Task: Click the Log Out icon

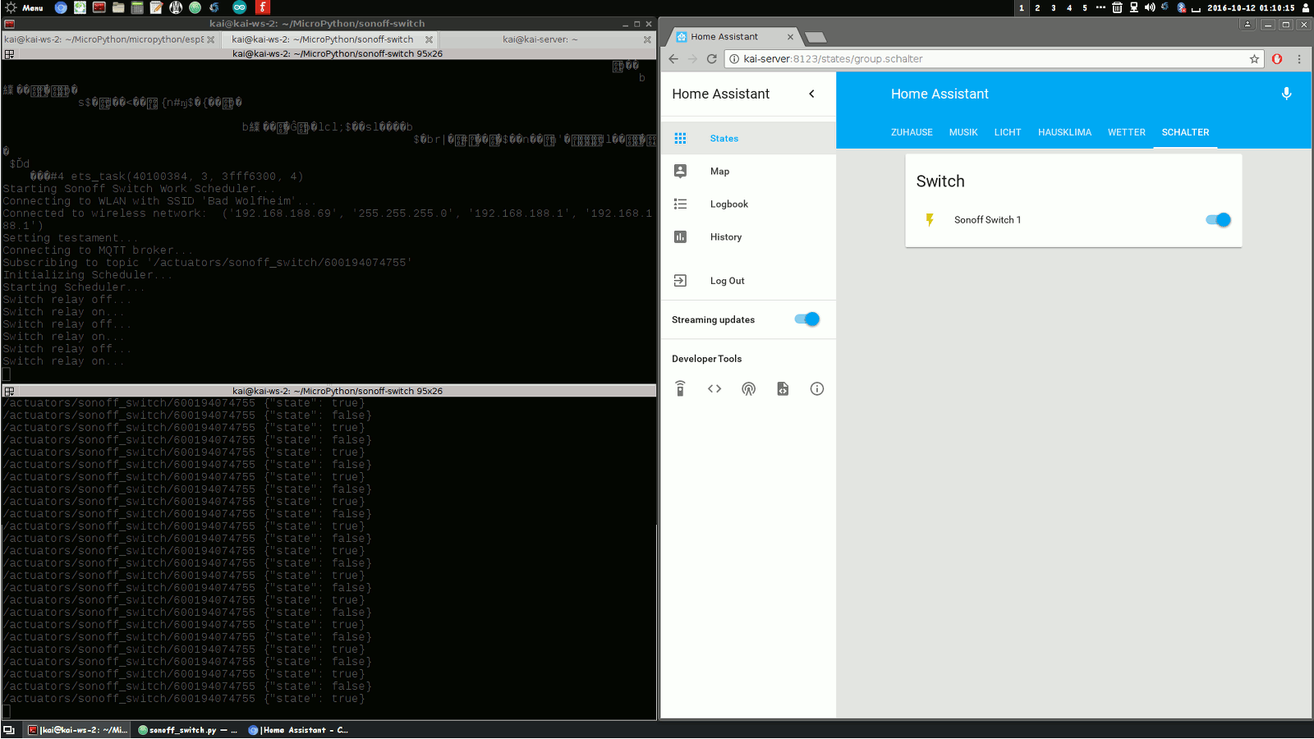Action: pyautogui.click(x=680, y=281)
